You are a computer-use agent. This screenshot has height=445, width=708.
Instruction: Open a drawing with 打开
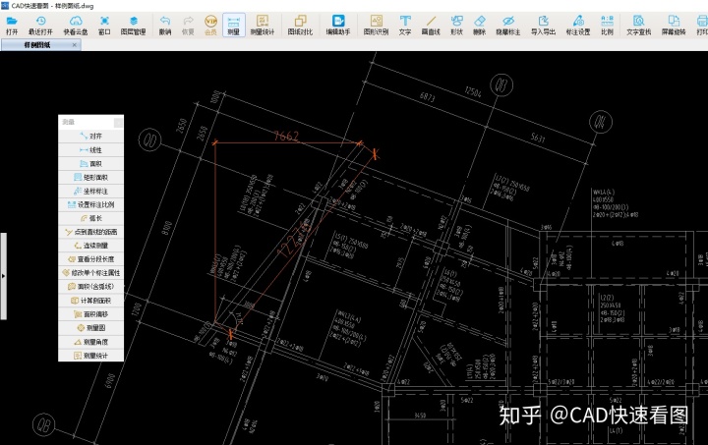coord(12,26)
